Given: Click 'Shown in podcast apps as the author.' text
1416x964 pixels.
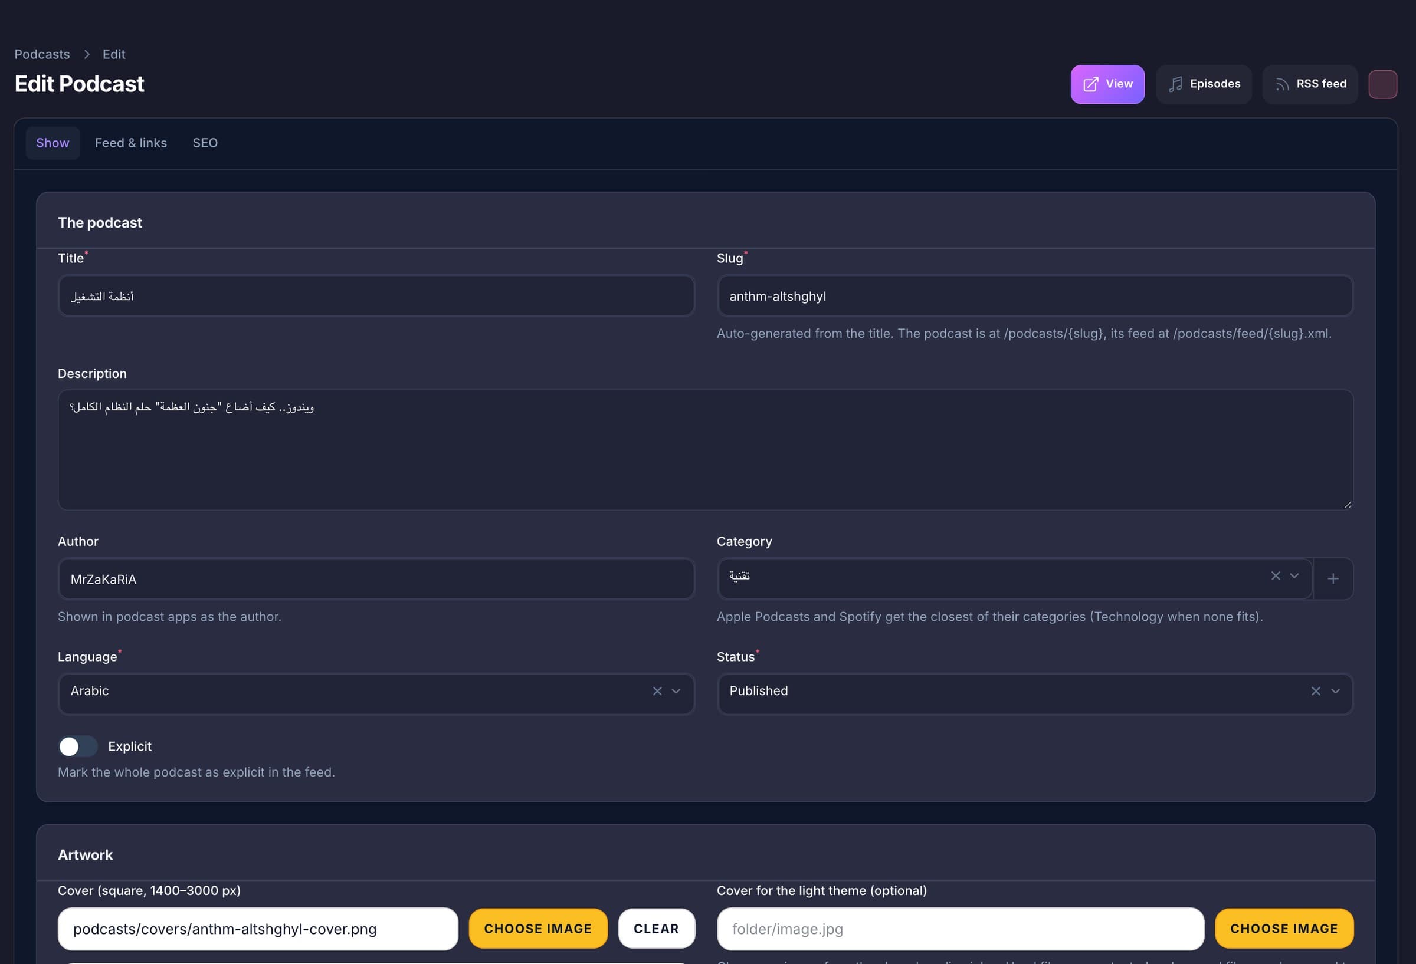Looking at the screenshot, I should click(169, 616).
